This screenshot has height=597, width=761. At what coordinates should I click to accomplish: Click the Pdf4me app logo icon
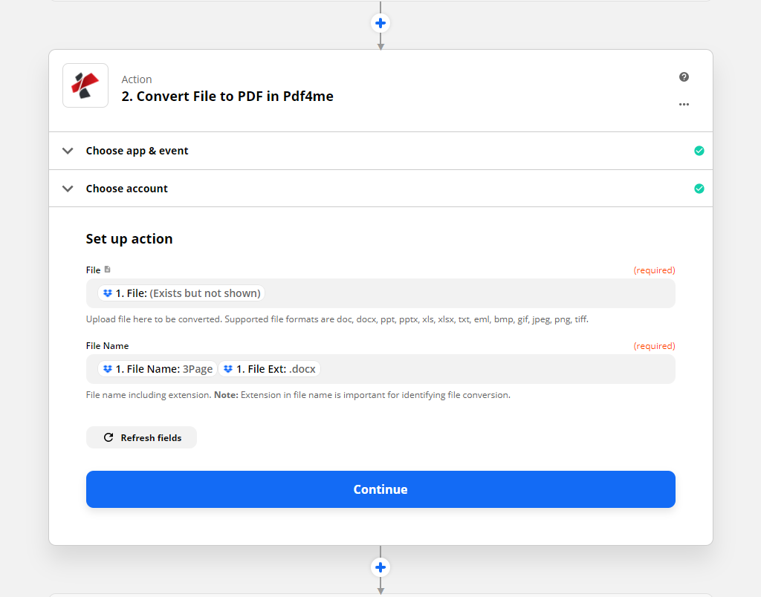pos(85,85)
